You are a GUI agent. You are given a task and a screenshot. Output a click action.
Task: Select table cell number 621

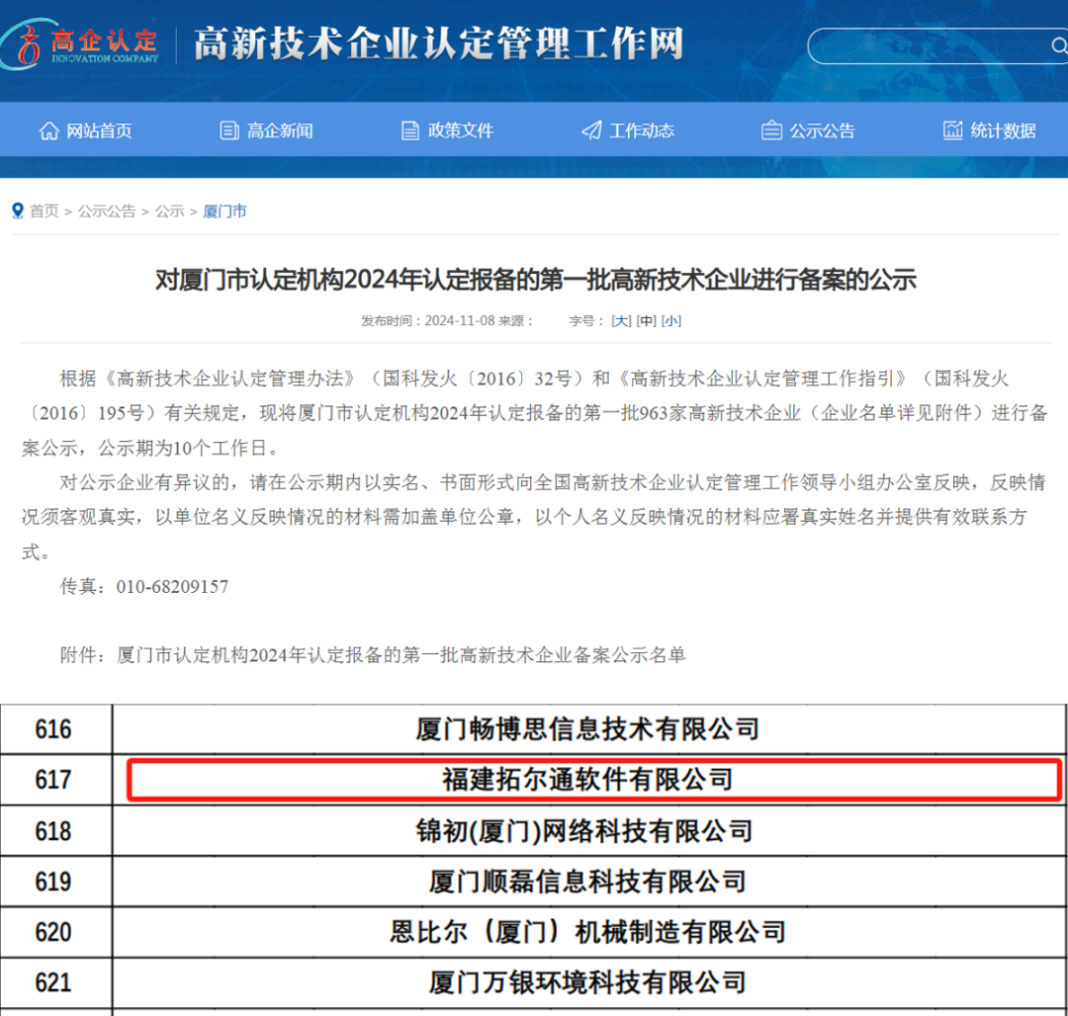pyautogui.click(x=55, y=982)
